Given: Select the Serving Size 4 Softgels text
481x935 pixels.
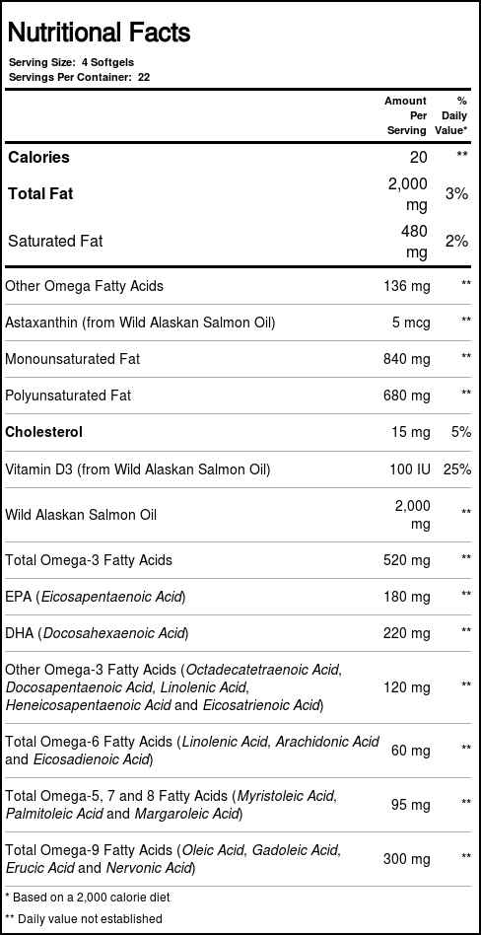Looking at the screenshot, I should tap(71, 62).
